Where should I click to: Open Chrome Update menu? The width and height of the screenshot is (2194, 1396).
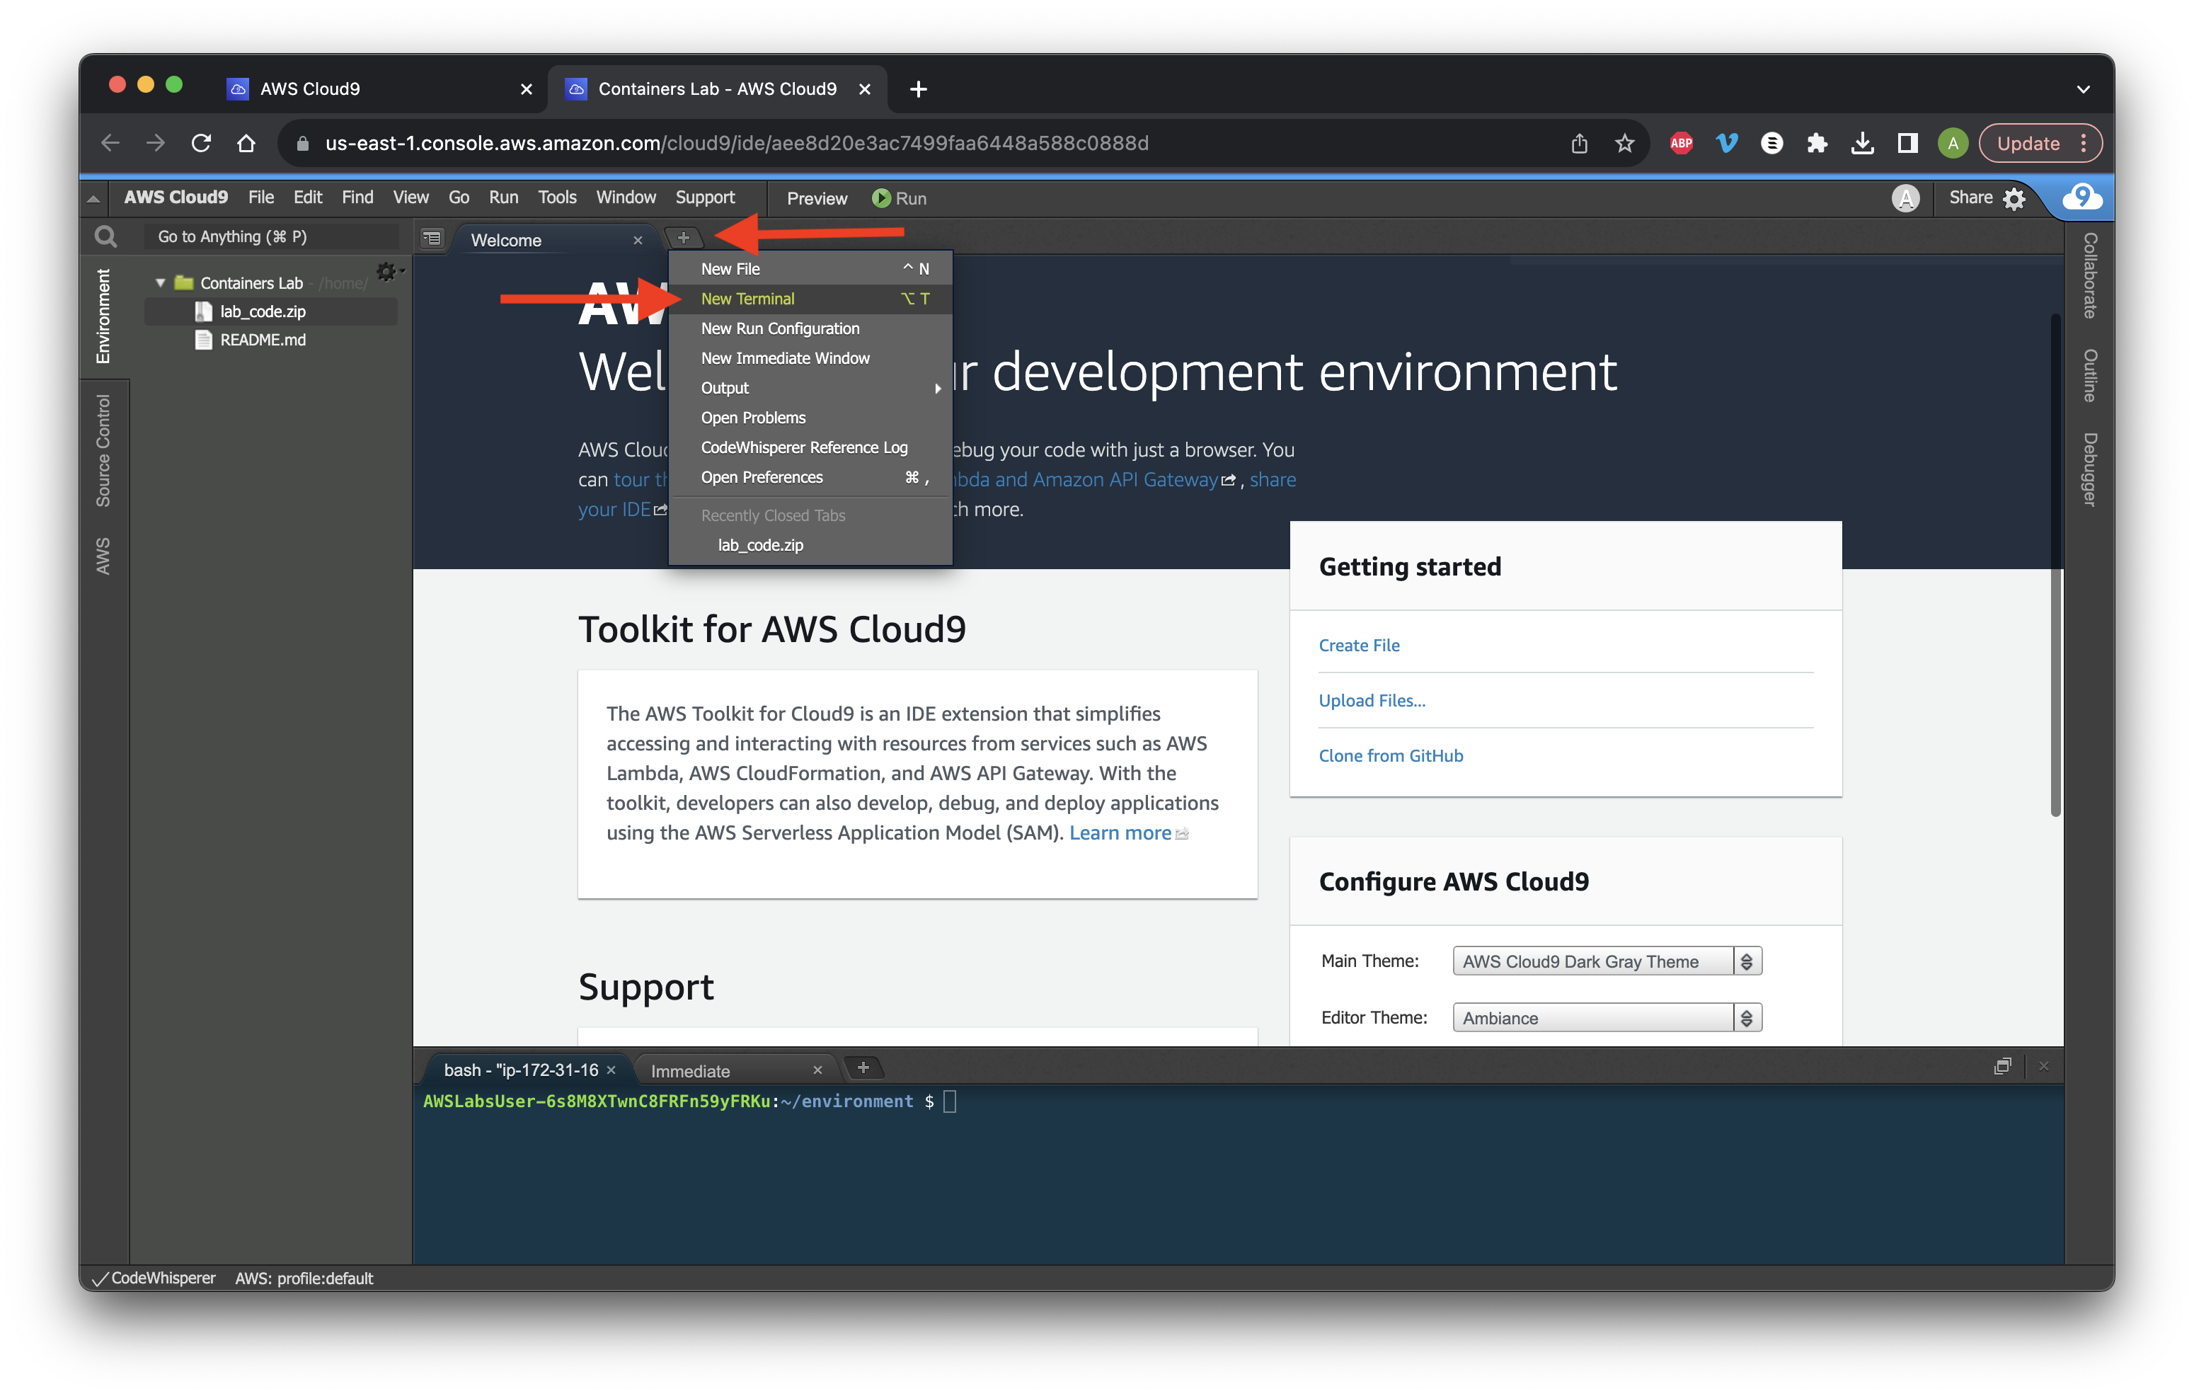click(2040, 143)
